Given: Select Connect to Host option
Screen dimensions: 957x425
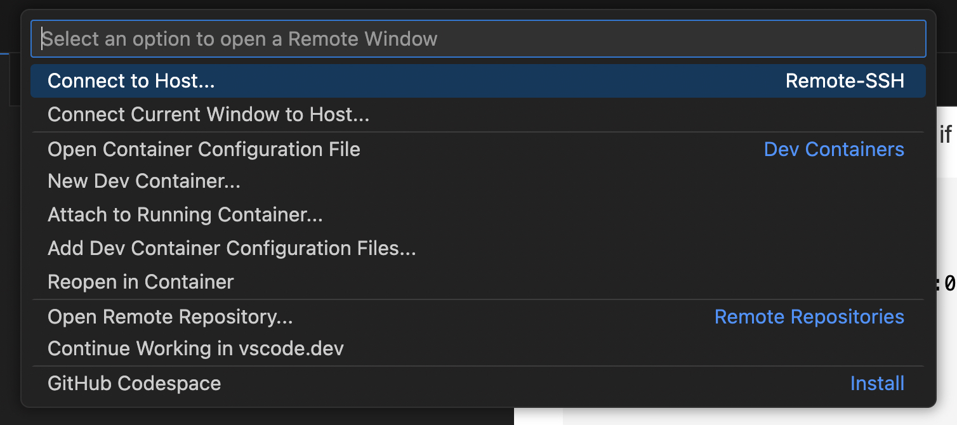Looking at the screenshot, I should 131,81.
